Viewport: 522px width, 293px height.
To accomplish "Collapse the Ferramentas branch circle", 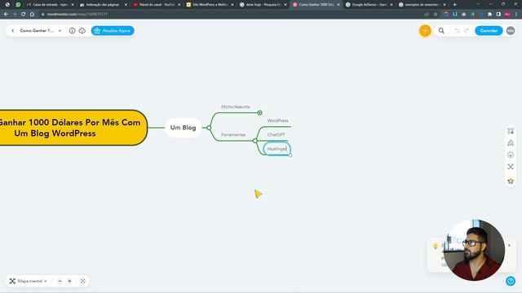I will pyautogui.click(x=255, y=141).
